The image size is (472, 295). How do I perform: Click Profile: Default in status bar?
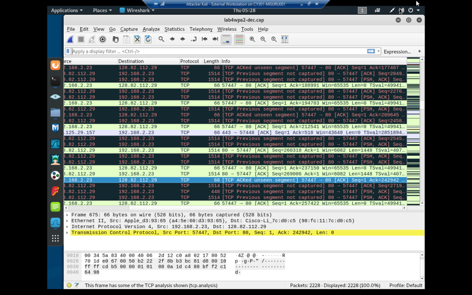pyautogui.click(x=406, y=285)
